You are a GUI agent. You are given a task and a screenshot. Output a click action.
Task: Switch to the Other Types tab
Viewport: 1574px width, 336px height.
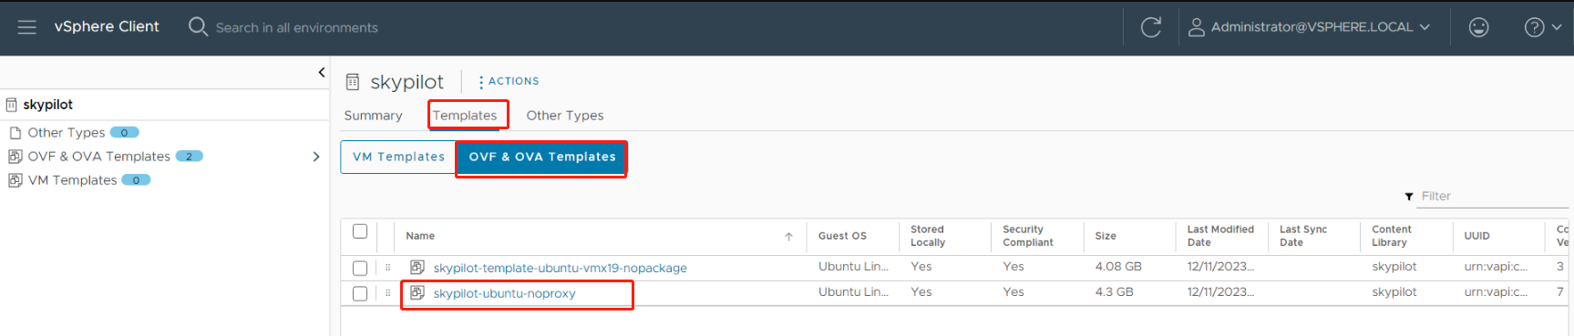coord(565,116)
